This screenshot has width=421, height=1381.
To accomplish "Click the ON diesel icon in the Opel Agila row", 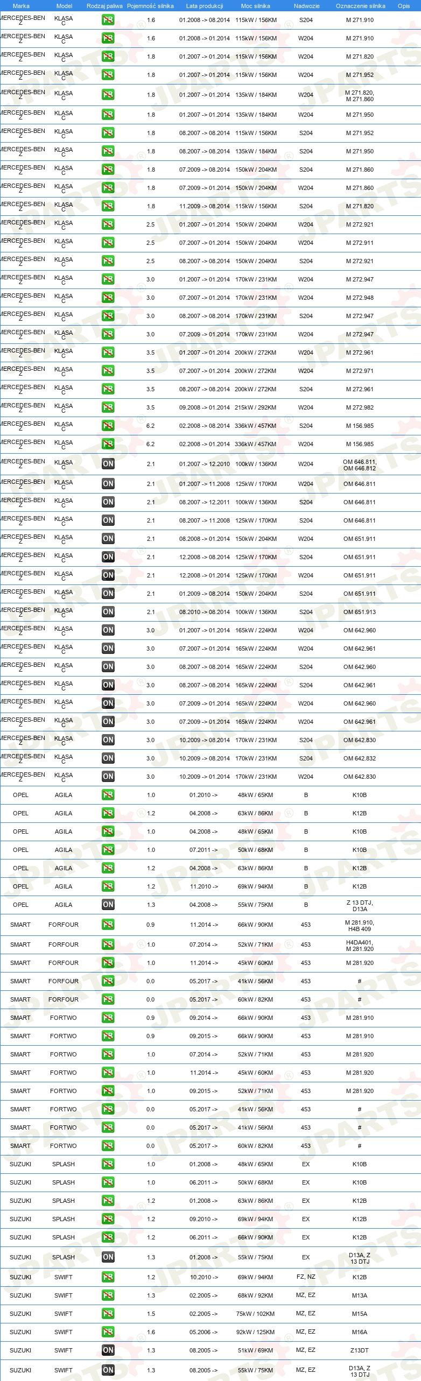I will 108,905.
